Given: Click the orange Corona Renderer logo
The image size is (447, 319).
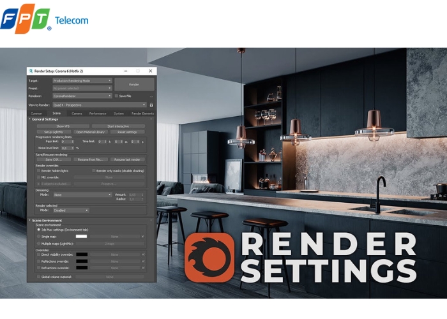Looking at the screenshot, I should [x=209, y=258].
